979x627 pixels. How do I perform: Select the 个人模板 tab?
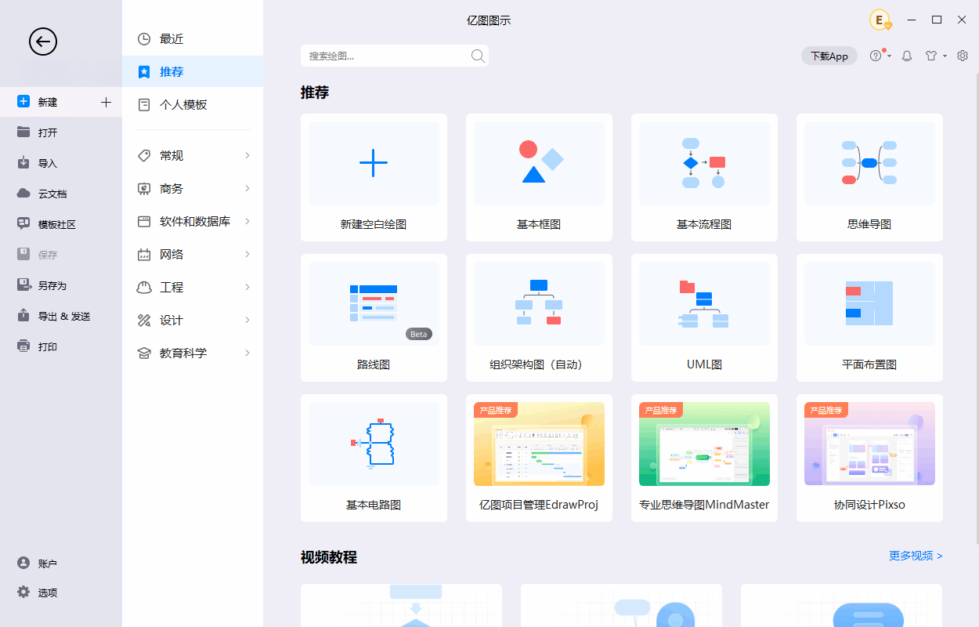tap(182, 104)
